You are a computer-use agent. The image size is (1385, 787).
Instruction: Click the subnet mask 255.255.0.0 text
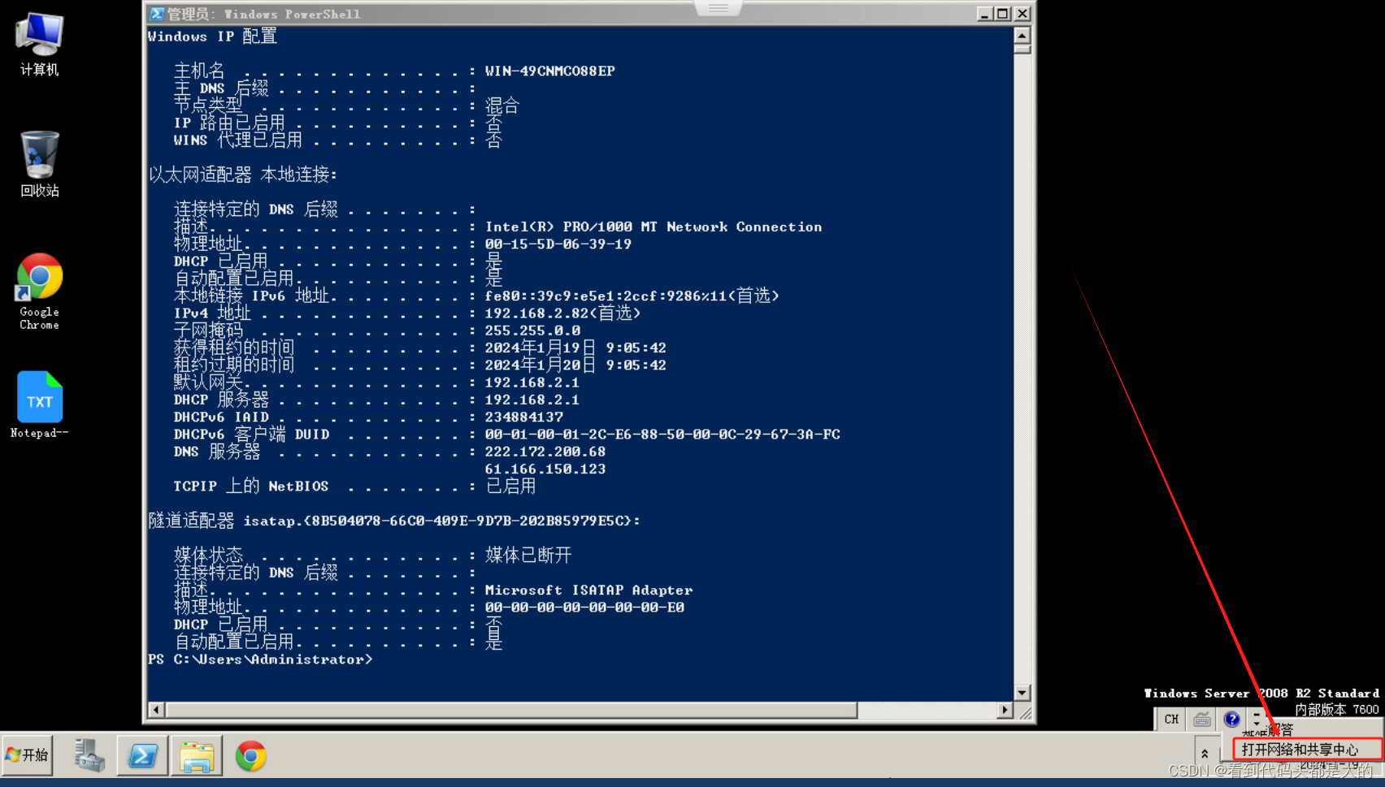pyautogui.click(x=532, y=331)
